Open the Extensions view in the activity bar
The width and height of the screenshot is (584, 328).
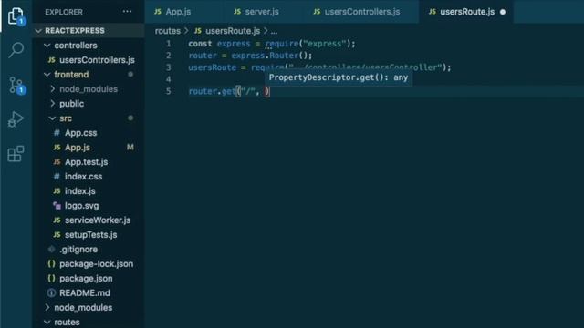[x=16, y=154]
